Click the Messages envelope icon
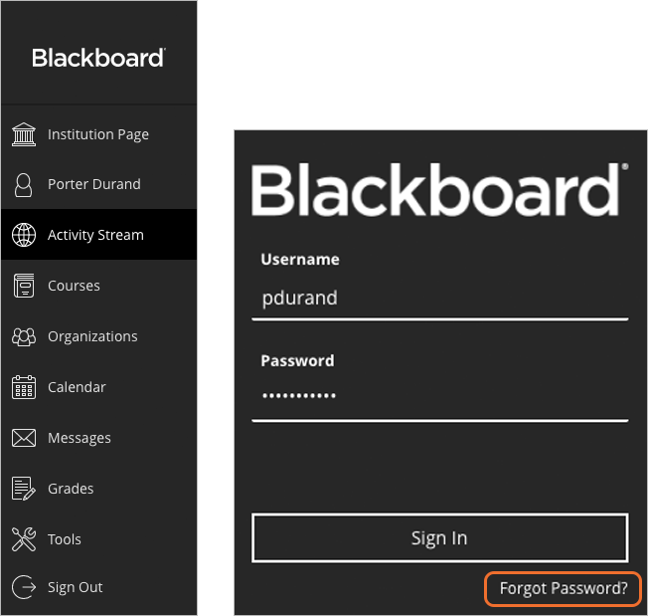648x616 pixels. click(x=24, y=438)
